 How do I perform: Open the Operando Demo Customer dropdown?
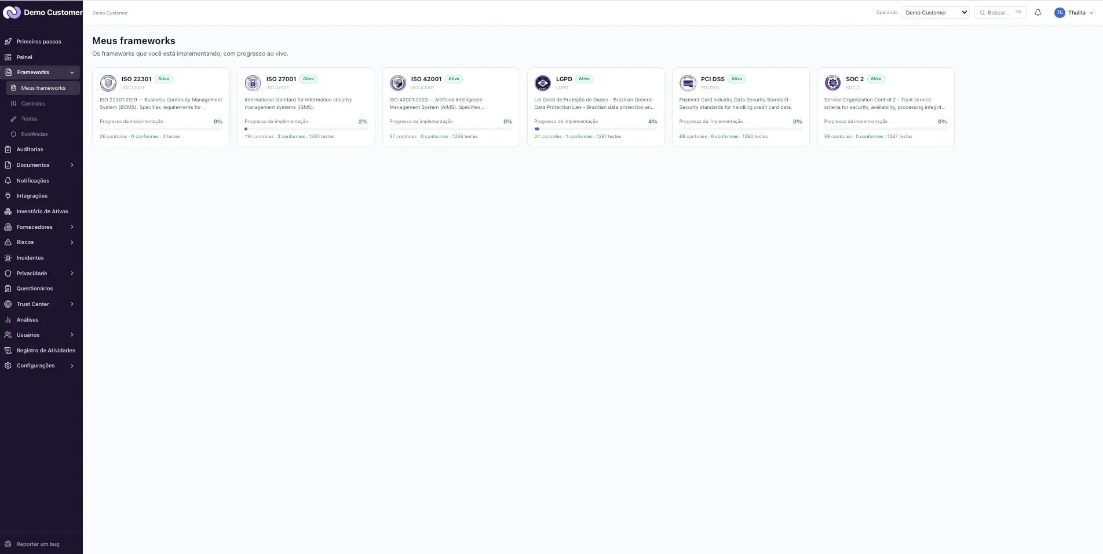935,13
